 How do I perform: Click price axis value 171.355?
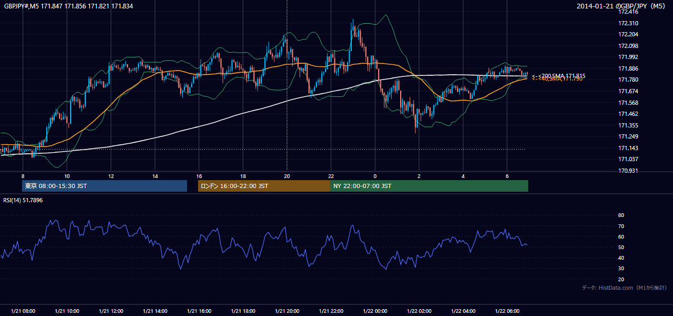coord(629,125)
